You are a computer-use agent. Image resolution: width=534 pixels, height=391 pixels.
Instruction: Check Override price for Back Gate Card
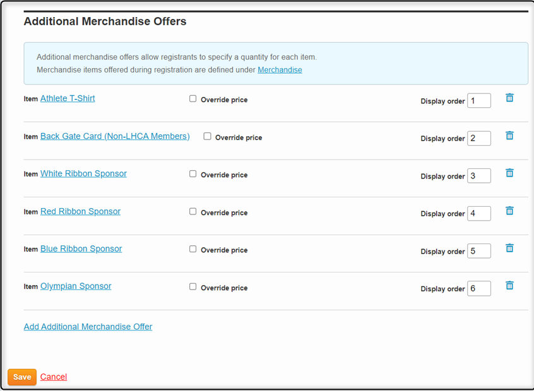207,136
